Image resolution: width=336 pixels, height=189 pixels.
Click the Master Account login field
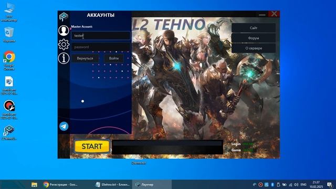pos(101,36)
